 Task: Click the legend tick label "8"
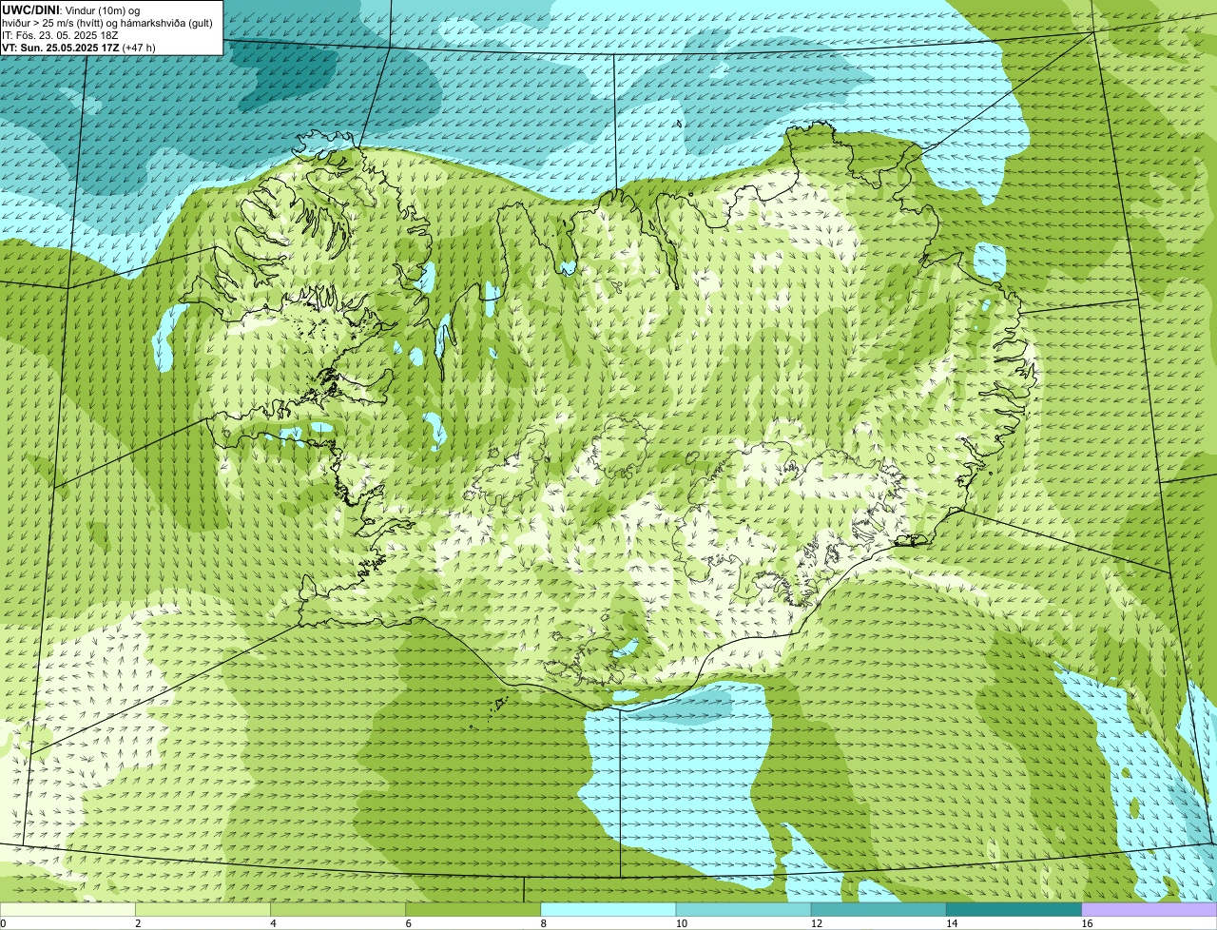pyautogui.click(x=544, y=923)
